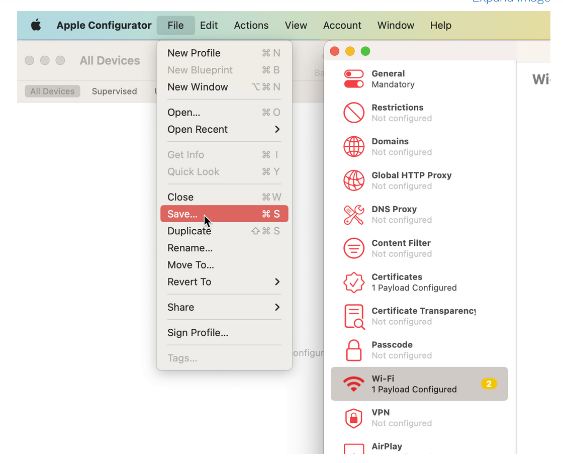
Task: Open the Account menu
Action: 342,25
